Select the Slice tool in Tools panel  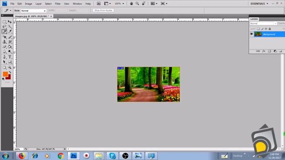pyautogui.click(x=4, y=32)
